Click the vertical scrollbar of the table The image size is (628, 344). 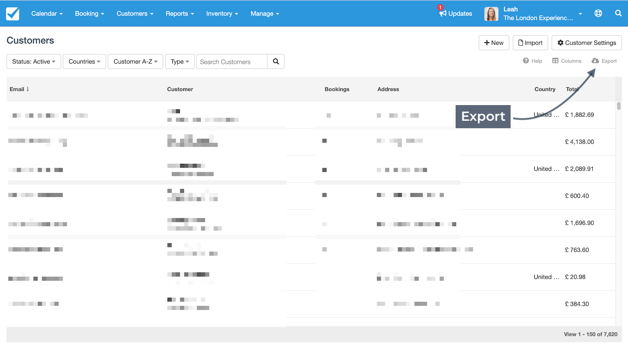click(x=619, y=106)
